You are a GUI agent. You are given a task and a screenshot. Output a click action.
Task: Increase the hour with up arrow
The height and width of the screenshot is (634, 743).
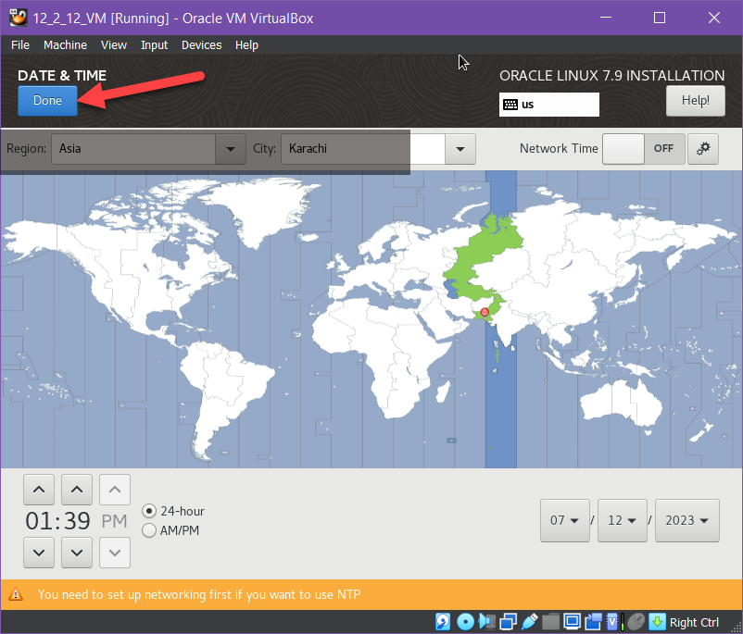click(x=38, y=489)
